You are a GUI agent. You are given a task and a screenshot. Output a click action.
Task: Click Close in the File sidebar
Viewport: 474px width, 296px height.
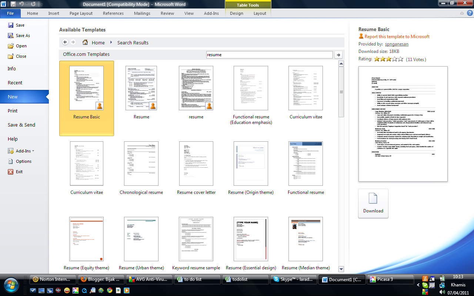17,56
